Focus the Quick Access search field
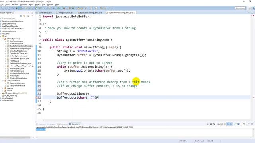The image size is (255, 143). point(240,8)
